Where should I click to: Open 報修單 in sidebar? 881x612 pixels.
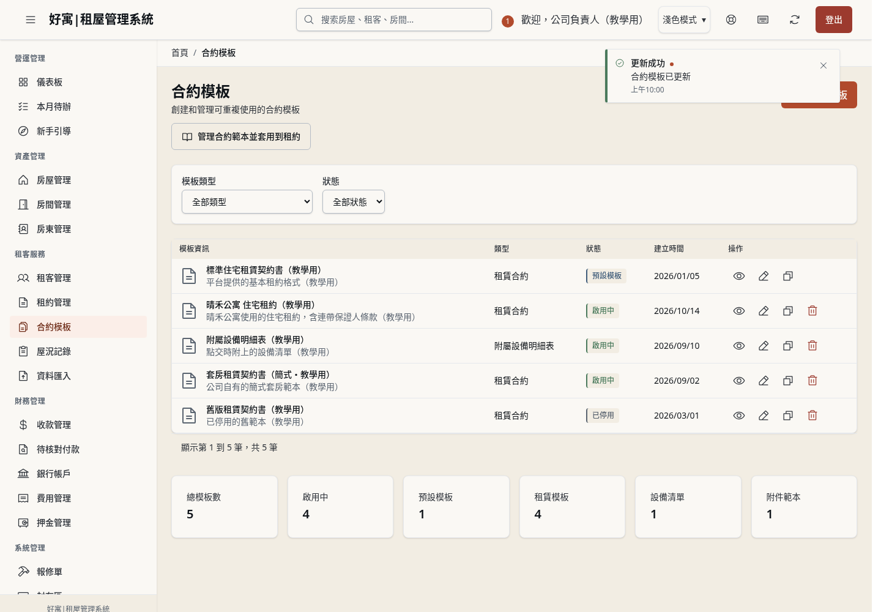pyautogui.click(x=78, y=572)
